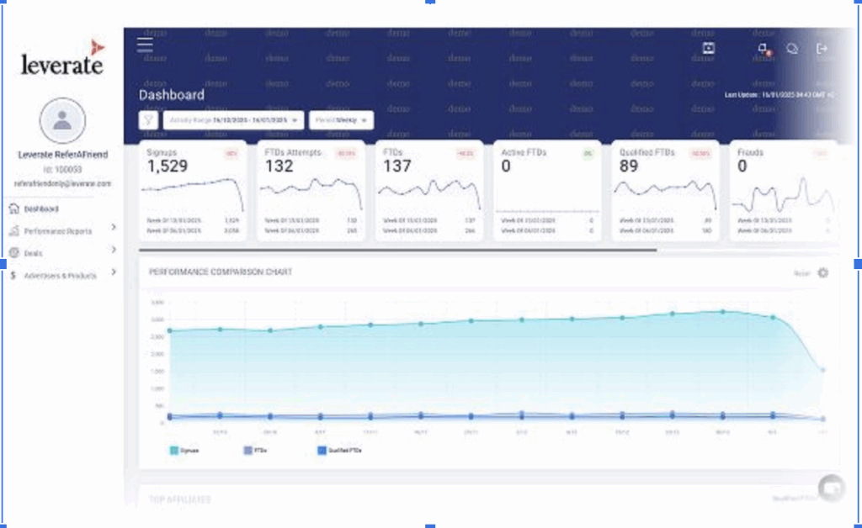Screen dimensions: 862x528
Task: Open the hamburger navigation menu
Action: tap(144, 45)
